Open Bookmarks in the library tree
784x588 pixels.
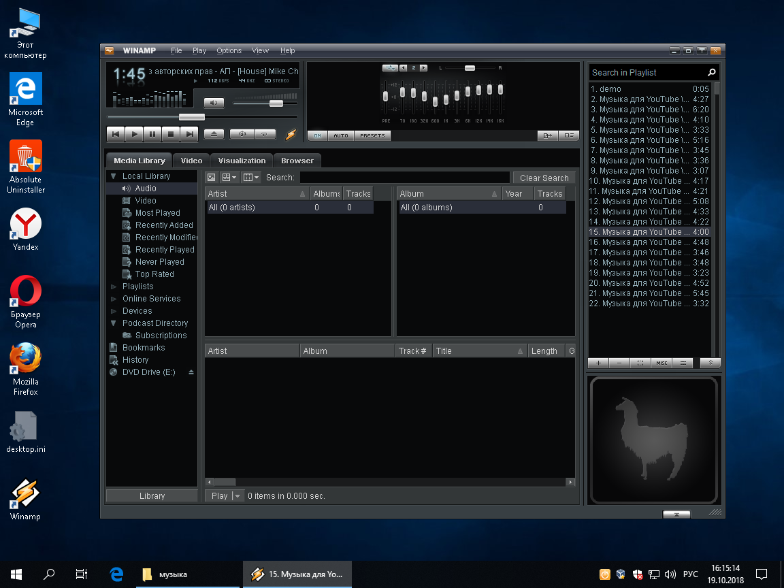[144, 348]
